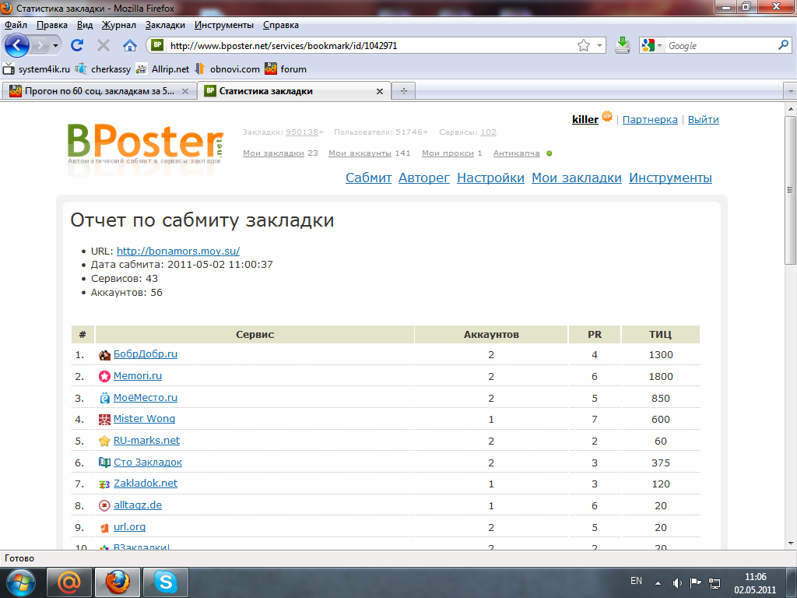The width and height of the screenshot is (797, 598).
Task: Click Выйти to log out
Action: [703, 119]
